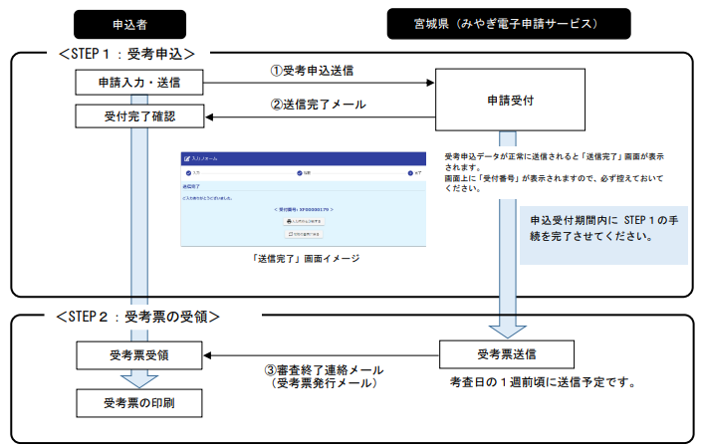This screenshot has width=703, height=445.
Task: Click the first step checkmark icon
Action: point(188,173)
